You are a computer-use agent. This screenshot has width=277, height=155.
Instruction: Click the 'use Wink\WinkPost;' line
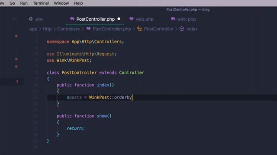tap(69, 60)
